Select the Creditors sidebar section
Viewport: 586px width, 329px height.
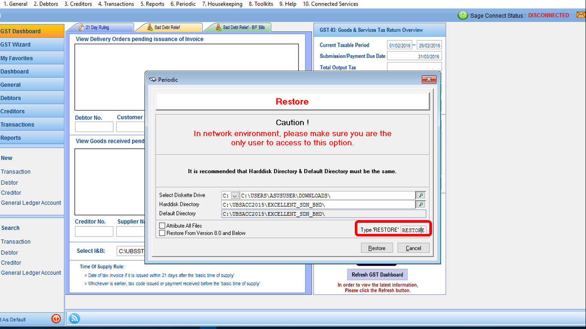pyautogui.click(x=32, y=111)
